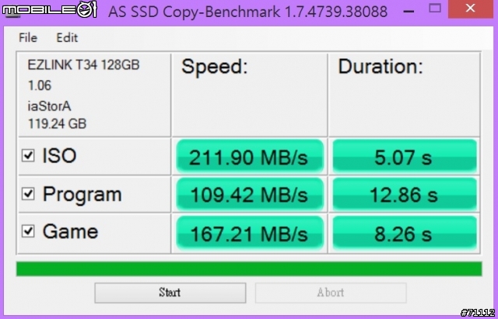
Task: Click the Game duration 8.26 s
Action: coord(405,234)
